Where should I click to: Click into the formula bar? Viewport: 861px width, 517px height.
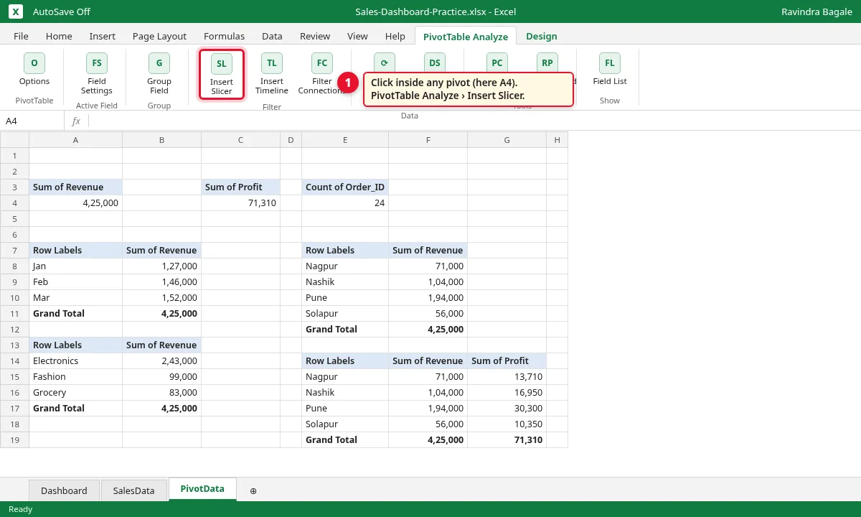click(x=474, y=121)
